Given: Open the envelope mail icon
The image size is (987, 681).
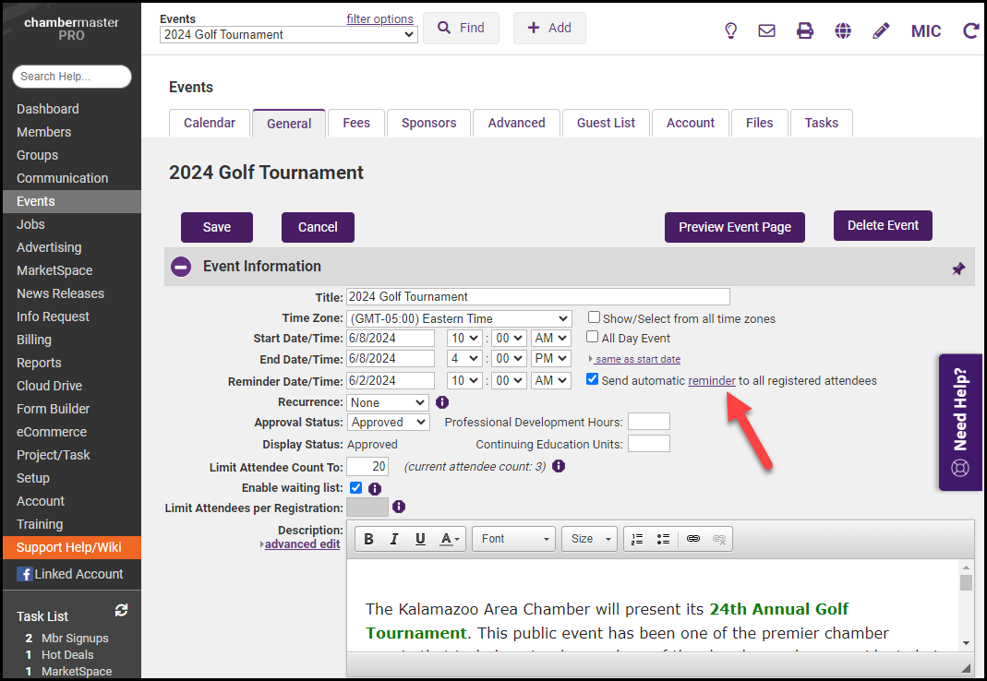Looking at the screenshot, I should point(766,30).
